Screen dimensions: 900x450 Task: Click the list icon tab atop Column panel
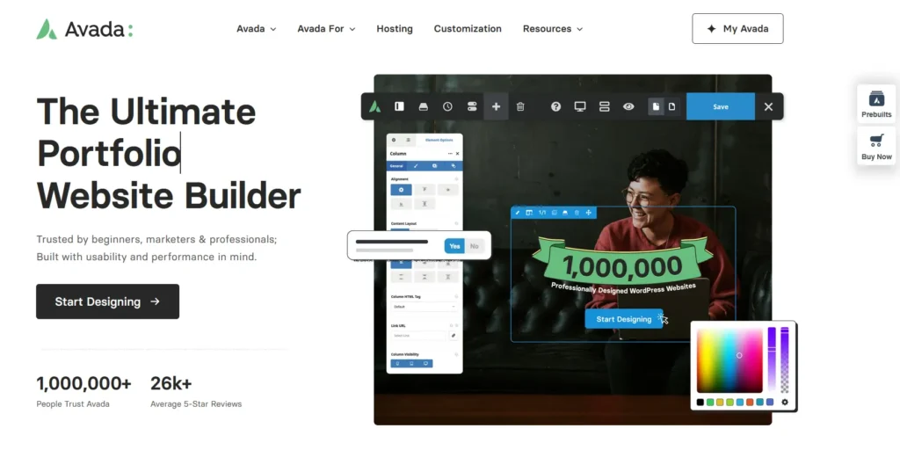point(408,140)
